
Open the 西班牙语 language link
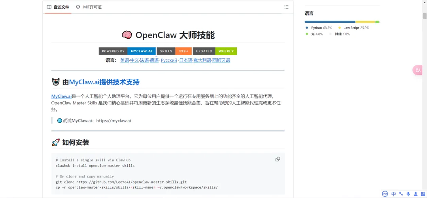[x=221, y=61]
